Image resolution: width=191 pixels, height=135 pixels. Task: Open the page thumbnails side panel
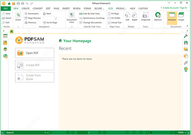pos(5,36)
